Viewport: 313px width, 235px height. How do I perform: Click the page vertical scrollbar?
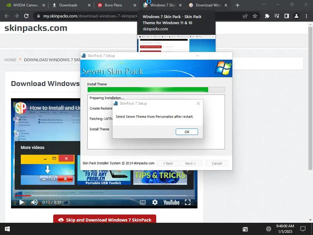[x=310, y=98]
